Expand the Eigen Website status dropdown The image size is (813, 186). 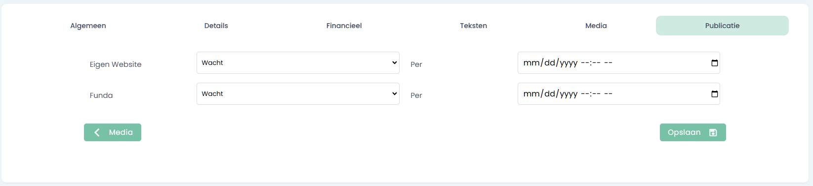point(298,63)
